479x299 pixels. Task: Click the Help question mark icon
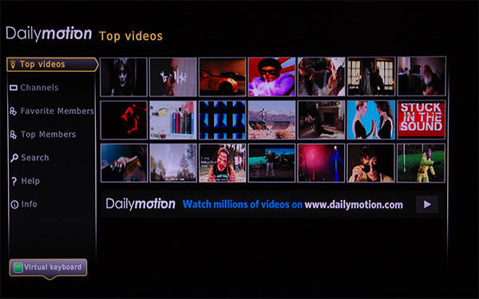[14, 181]
